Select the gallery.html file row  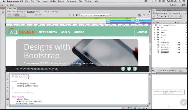pyautogui.click(x=169, y=50)
